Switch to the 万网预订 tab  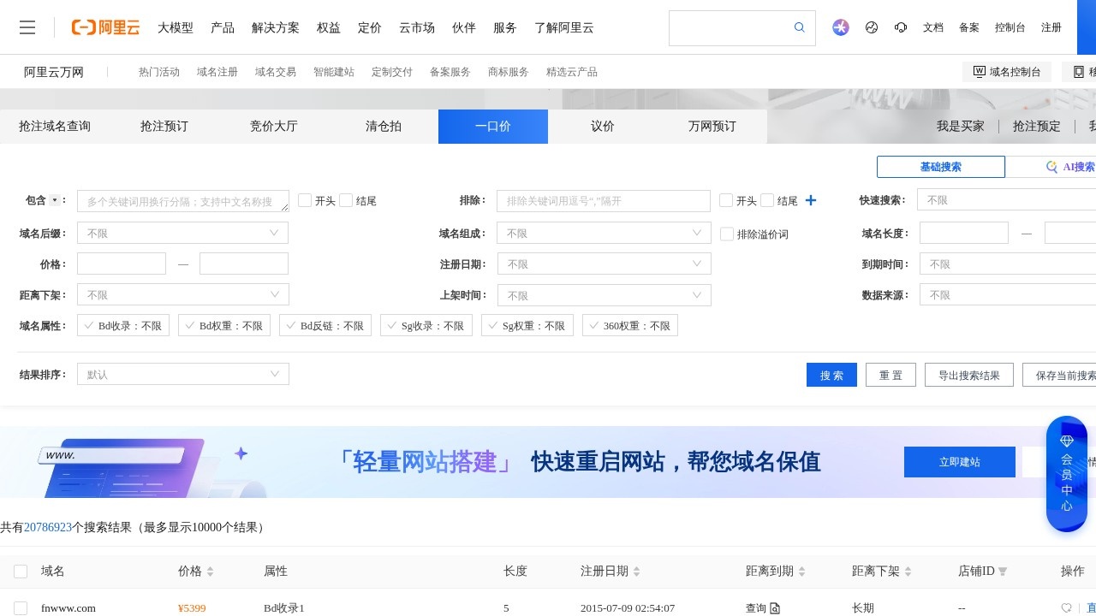[x=712, y=127]
